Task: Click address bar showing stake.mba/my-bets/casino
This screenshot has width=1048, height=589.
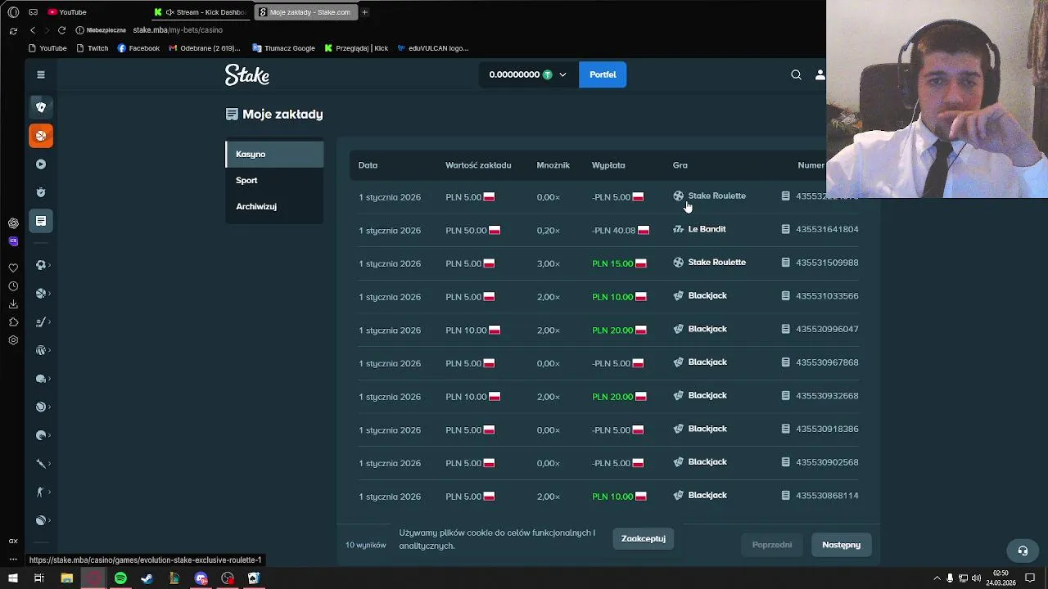Action: pos(178,30)
